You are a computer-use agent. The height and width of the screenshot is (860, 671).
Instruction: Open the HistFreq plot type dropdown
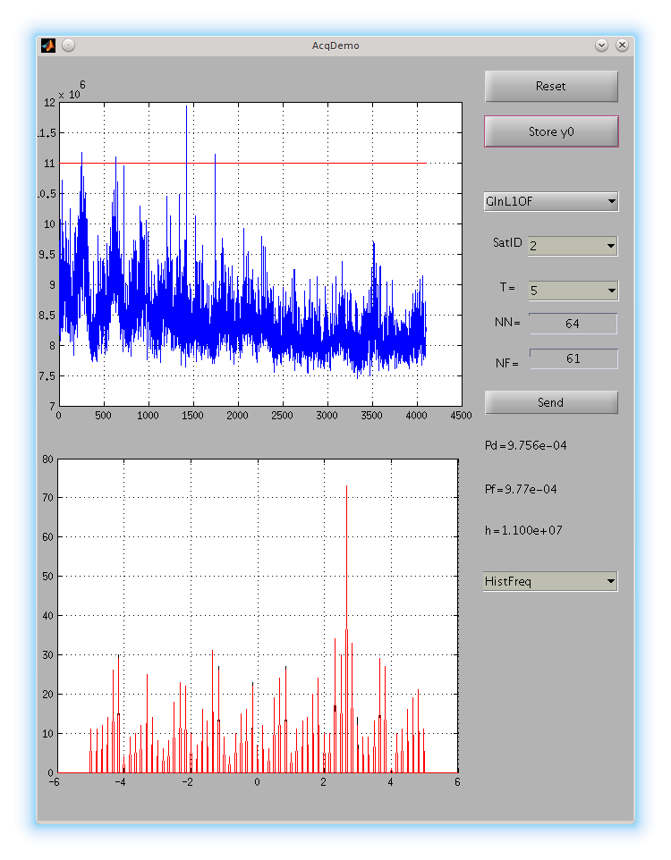tap(550, 581)
